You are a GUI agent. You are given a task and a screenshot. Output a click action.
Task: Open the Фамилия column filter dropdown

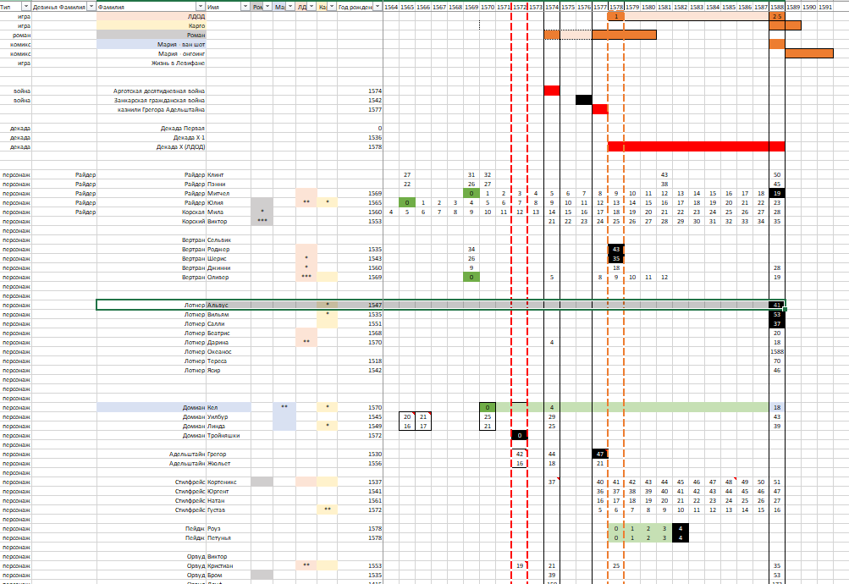[201, 7]
